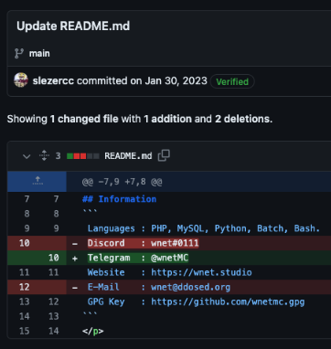Click the added Telegram : @wnetMC line
The height and width of the screenshot is (349, 331).
point(138,258)
